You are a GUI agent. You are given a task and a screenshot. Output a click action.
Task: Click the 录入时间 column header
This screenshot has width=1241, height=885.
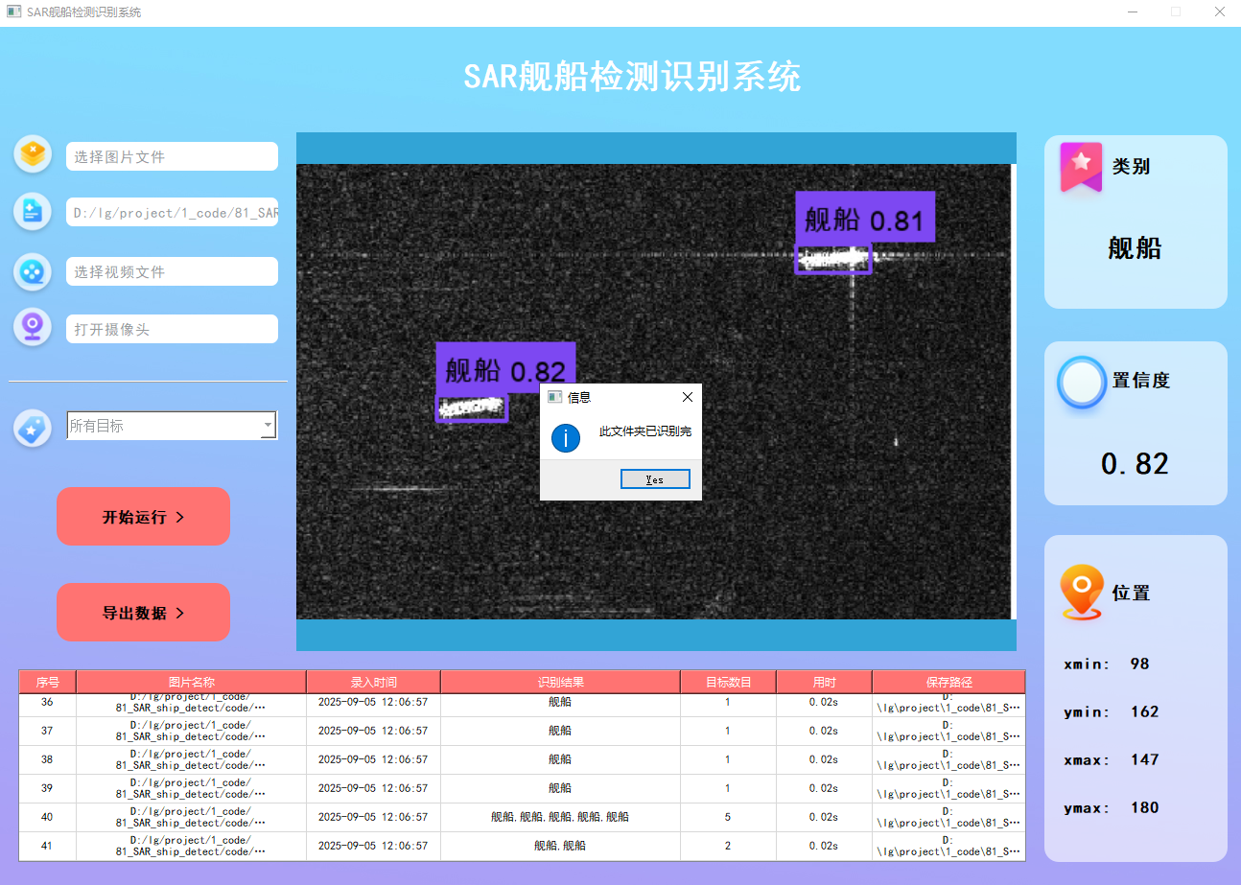[373, 682]
